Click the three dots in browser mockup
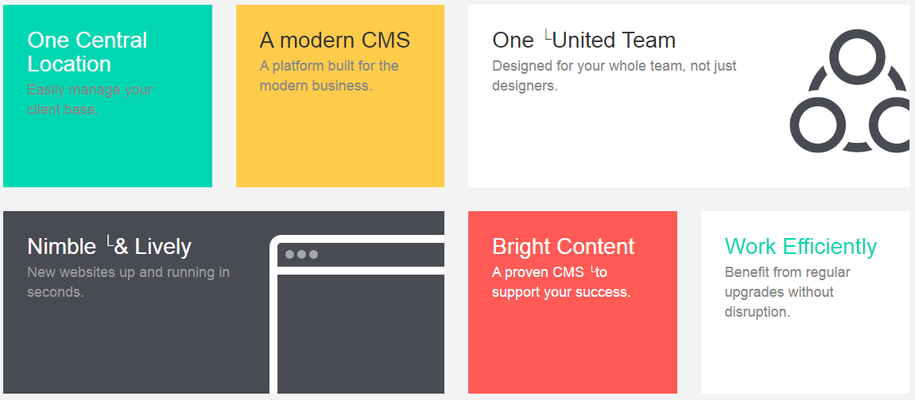915x400 pixels. coord(301,255)
